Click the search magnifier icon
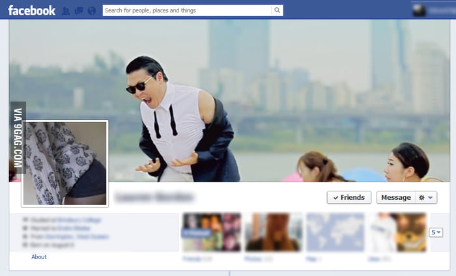Image resolution: width=456 pixels, height=276 pixels. (277, 10)
